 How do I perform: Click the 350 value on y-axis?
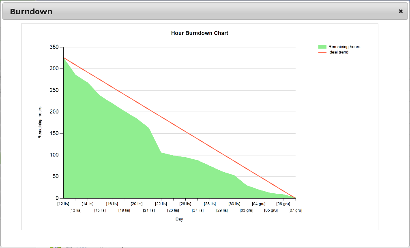tap(54, 47)
